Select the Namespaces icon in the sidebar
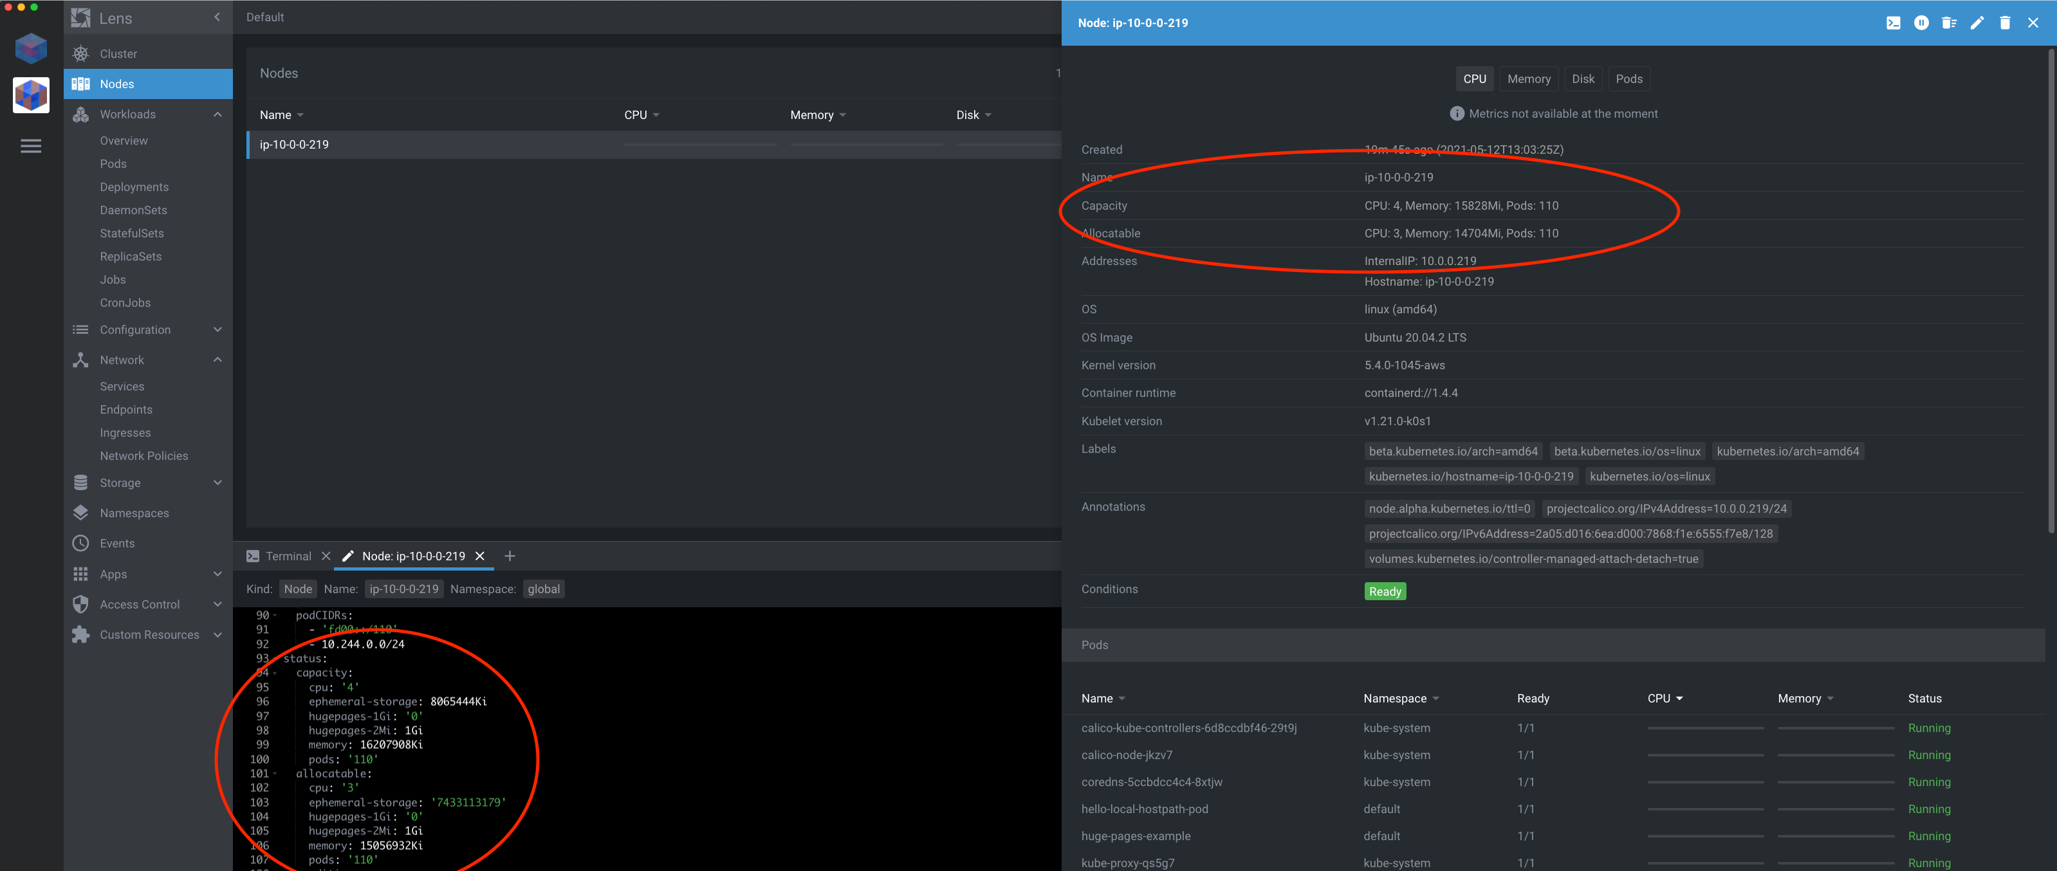The image size is (2057, 871). [80, 513]
